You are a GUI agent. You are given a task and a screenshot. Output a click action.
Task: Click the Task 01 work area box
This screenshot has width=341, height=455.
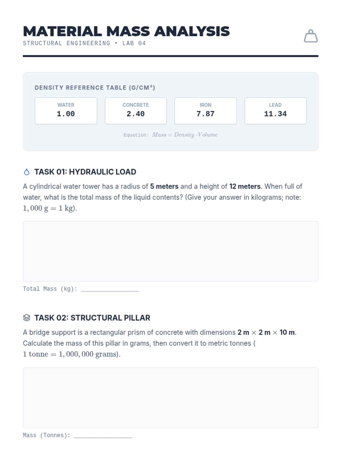pos(170,251)
